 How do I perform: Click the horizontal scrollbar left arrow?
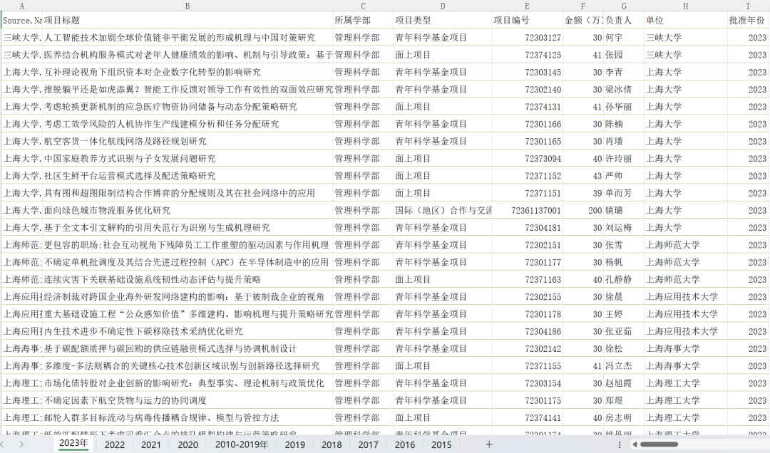[x=635, y=444]
